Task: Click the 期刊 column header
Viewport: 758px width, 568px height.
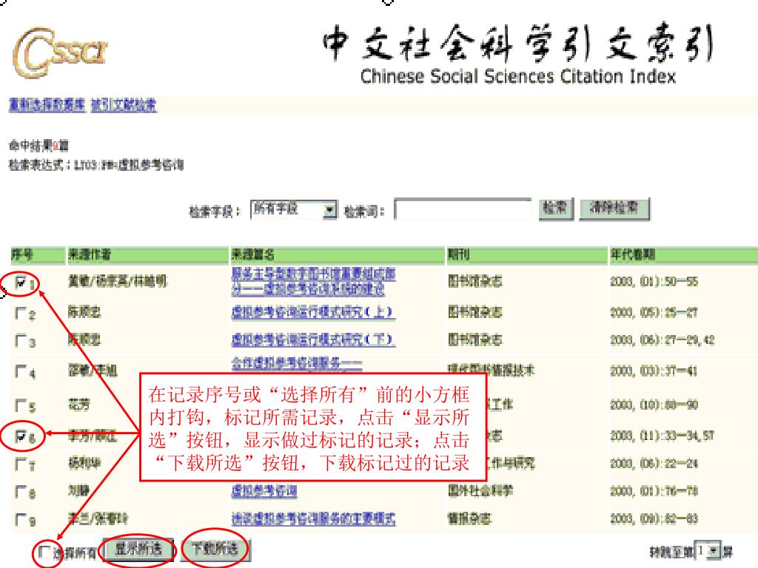Action: click(x=527, y=255)
